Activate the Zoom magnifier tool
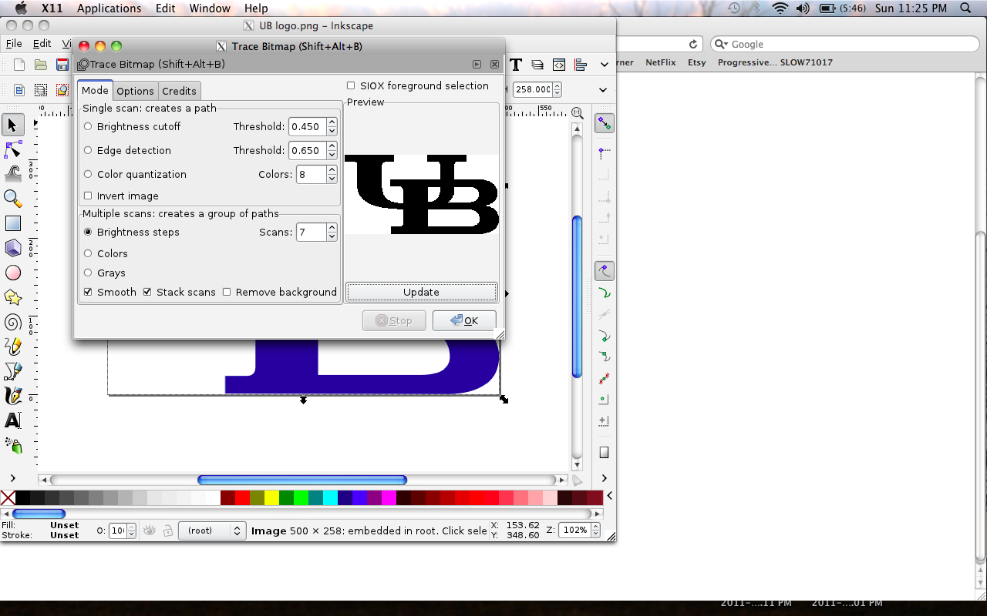 [12, 199]
